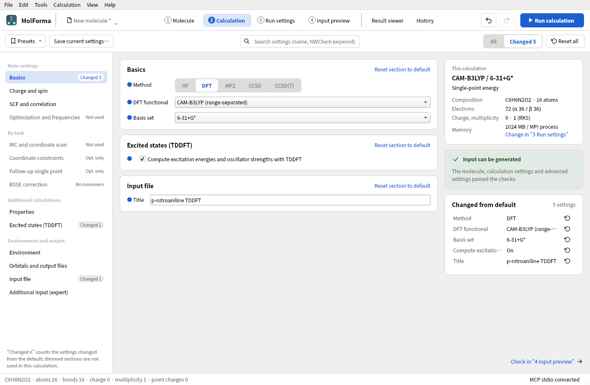Image resolution: width=590 pixels, height=385 pixels.
Task: Click the New molecule document icon
Action: [x=69, y=20]
